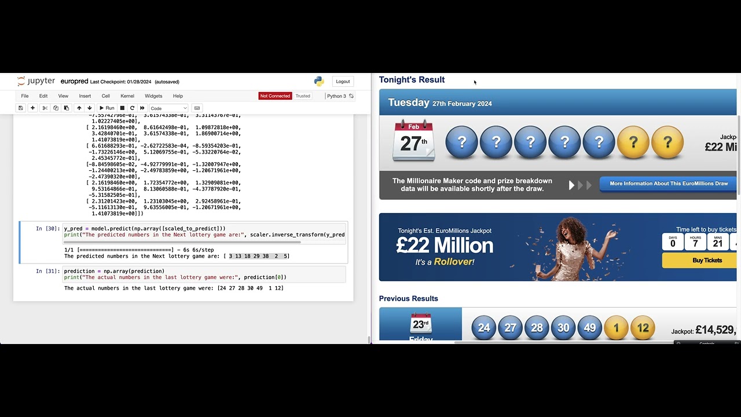This screenshot has height=417, width=741.
Task: Click ball number 28 in previous results
Action: click(x=537, y=328)
